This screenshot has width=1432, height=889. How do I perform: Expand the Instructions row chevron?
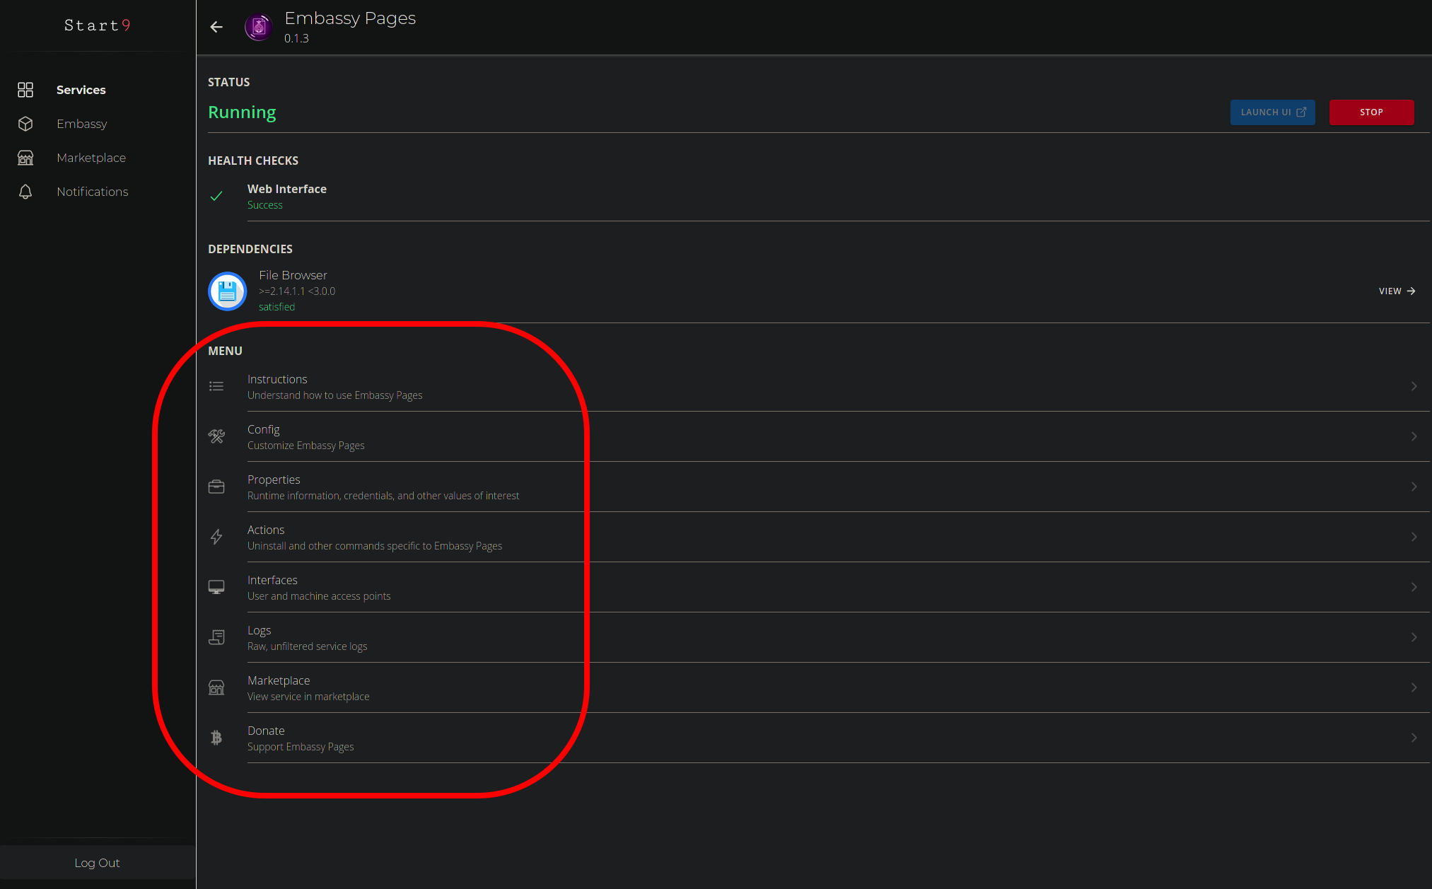pyautogui.click(x=1414, y=386)
